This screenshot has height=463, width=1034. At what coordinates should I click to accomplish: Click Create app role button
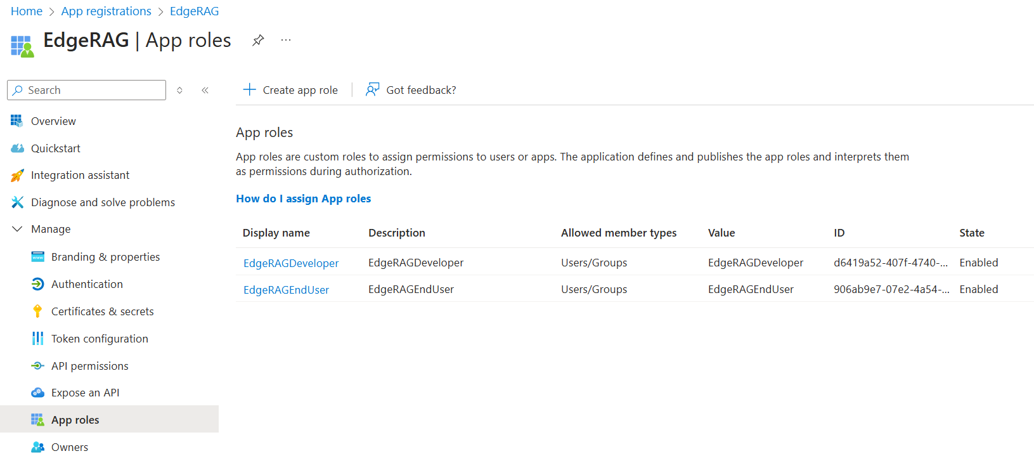tap(291, 90)
